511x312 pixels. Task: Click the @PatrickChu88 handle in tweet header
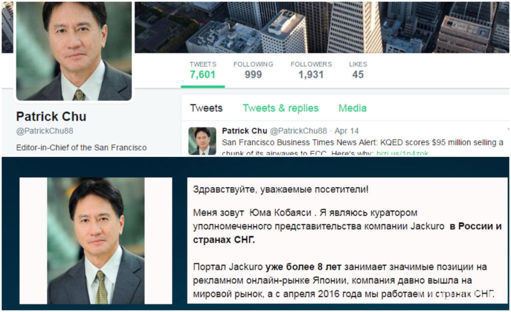click(298, 131)
